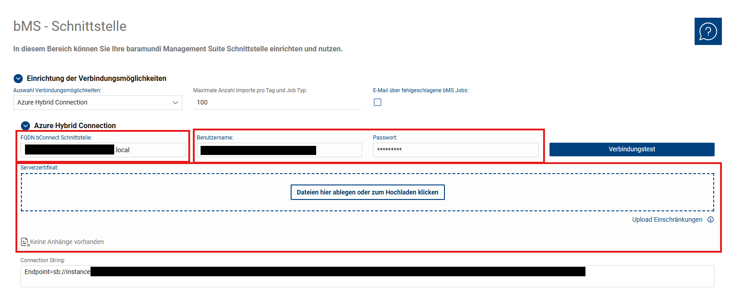
Task: Click the Benutzername input field
Action: pyautogui.click(x=279, y=150)
